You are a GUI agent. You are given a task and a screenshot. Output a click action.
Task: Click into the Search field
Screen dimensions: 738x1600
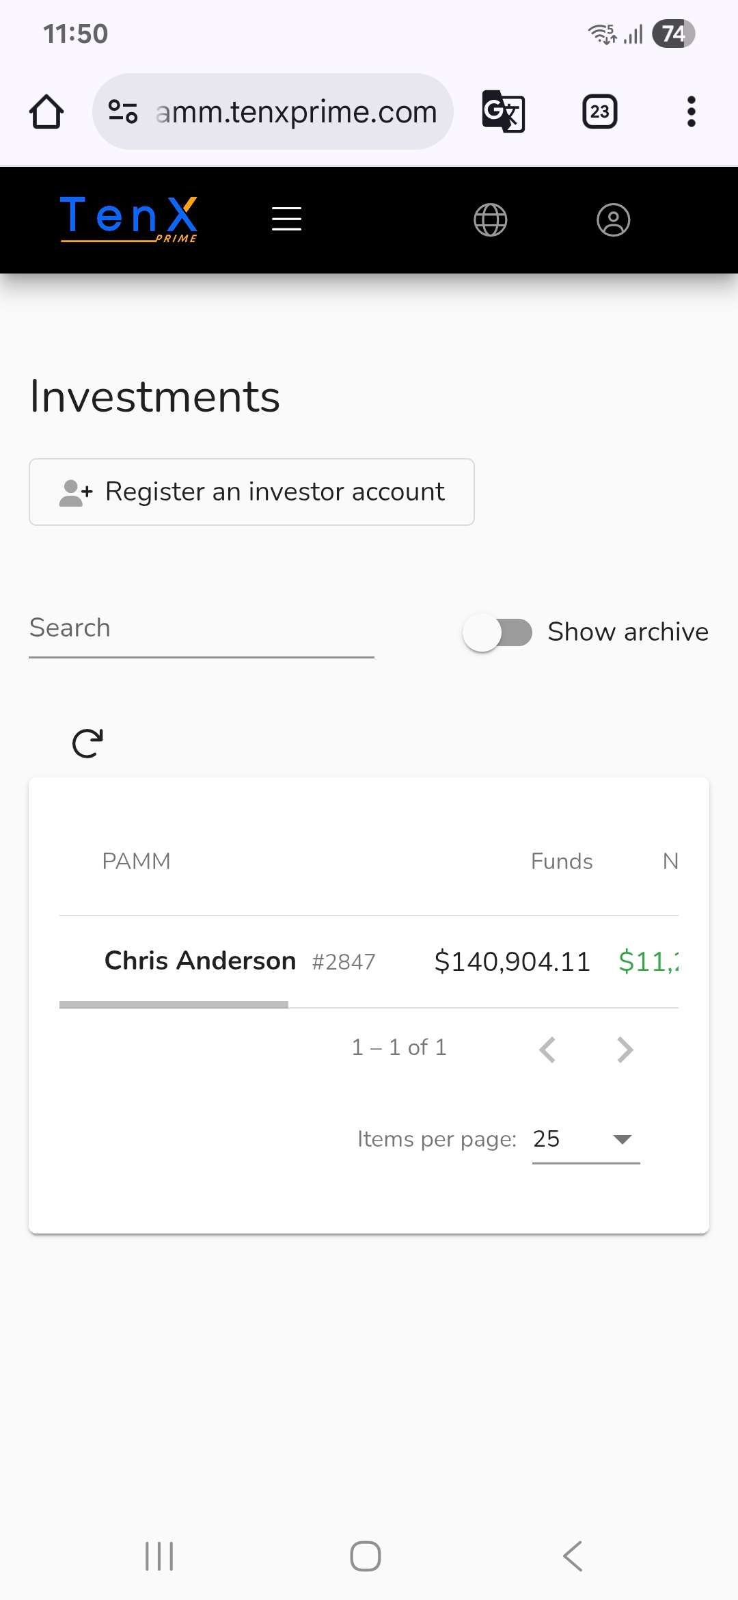point(201,628)
